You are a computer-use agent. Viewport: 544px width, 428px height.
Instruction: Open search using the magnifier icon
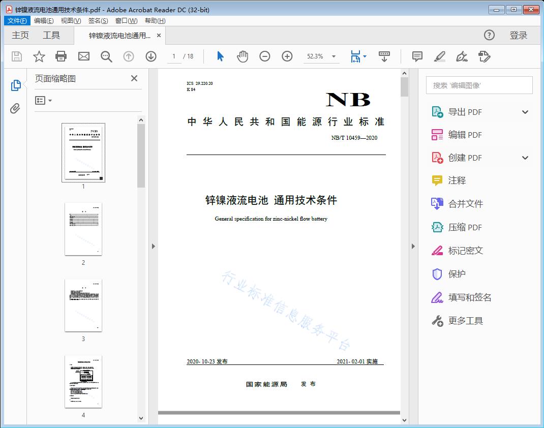click(x=106, y=56)
